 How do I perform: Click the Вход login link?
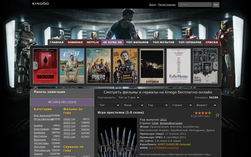click(x=153, y=5)
